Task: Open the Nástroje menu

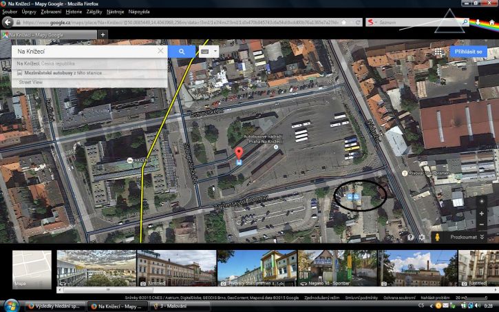Action: pos(115,12)
